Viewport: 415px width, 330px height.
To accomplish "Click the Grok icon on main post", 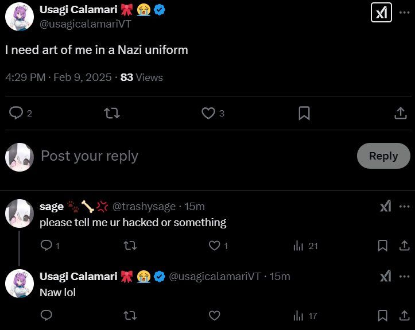I will pyautogui.click(x=381, y=12).
